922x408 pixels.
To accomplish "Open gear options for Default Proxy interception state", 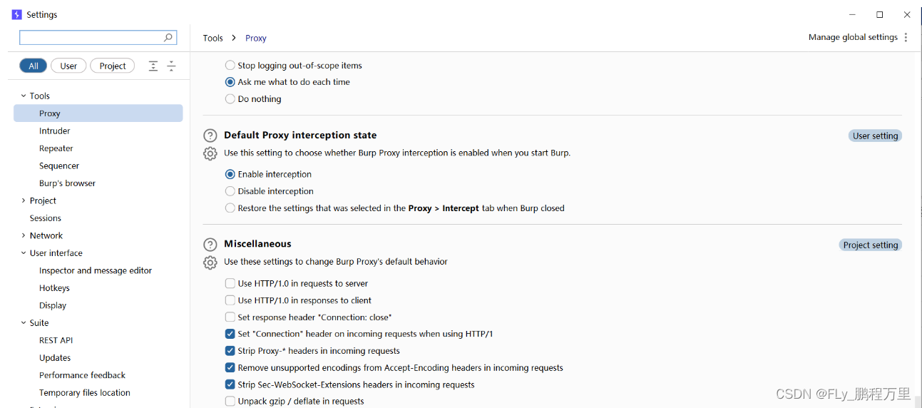I will point(210,153).
